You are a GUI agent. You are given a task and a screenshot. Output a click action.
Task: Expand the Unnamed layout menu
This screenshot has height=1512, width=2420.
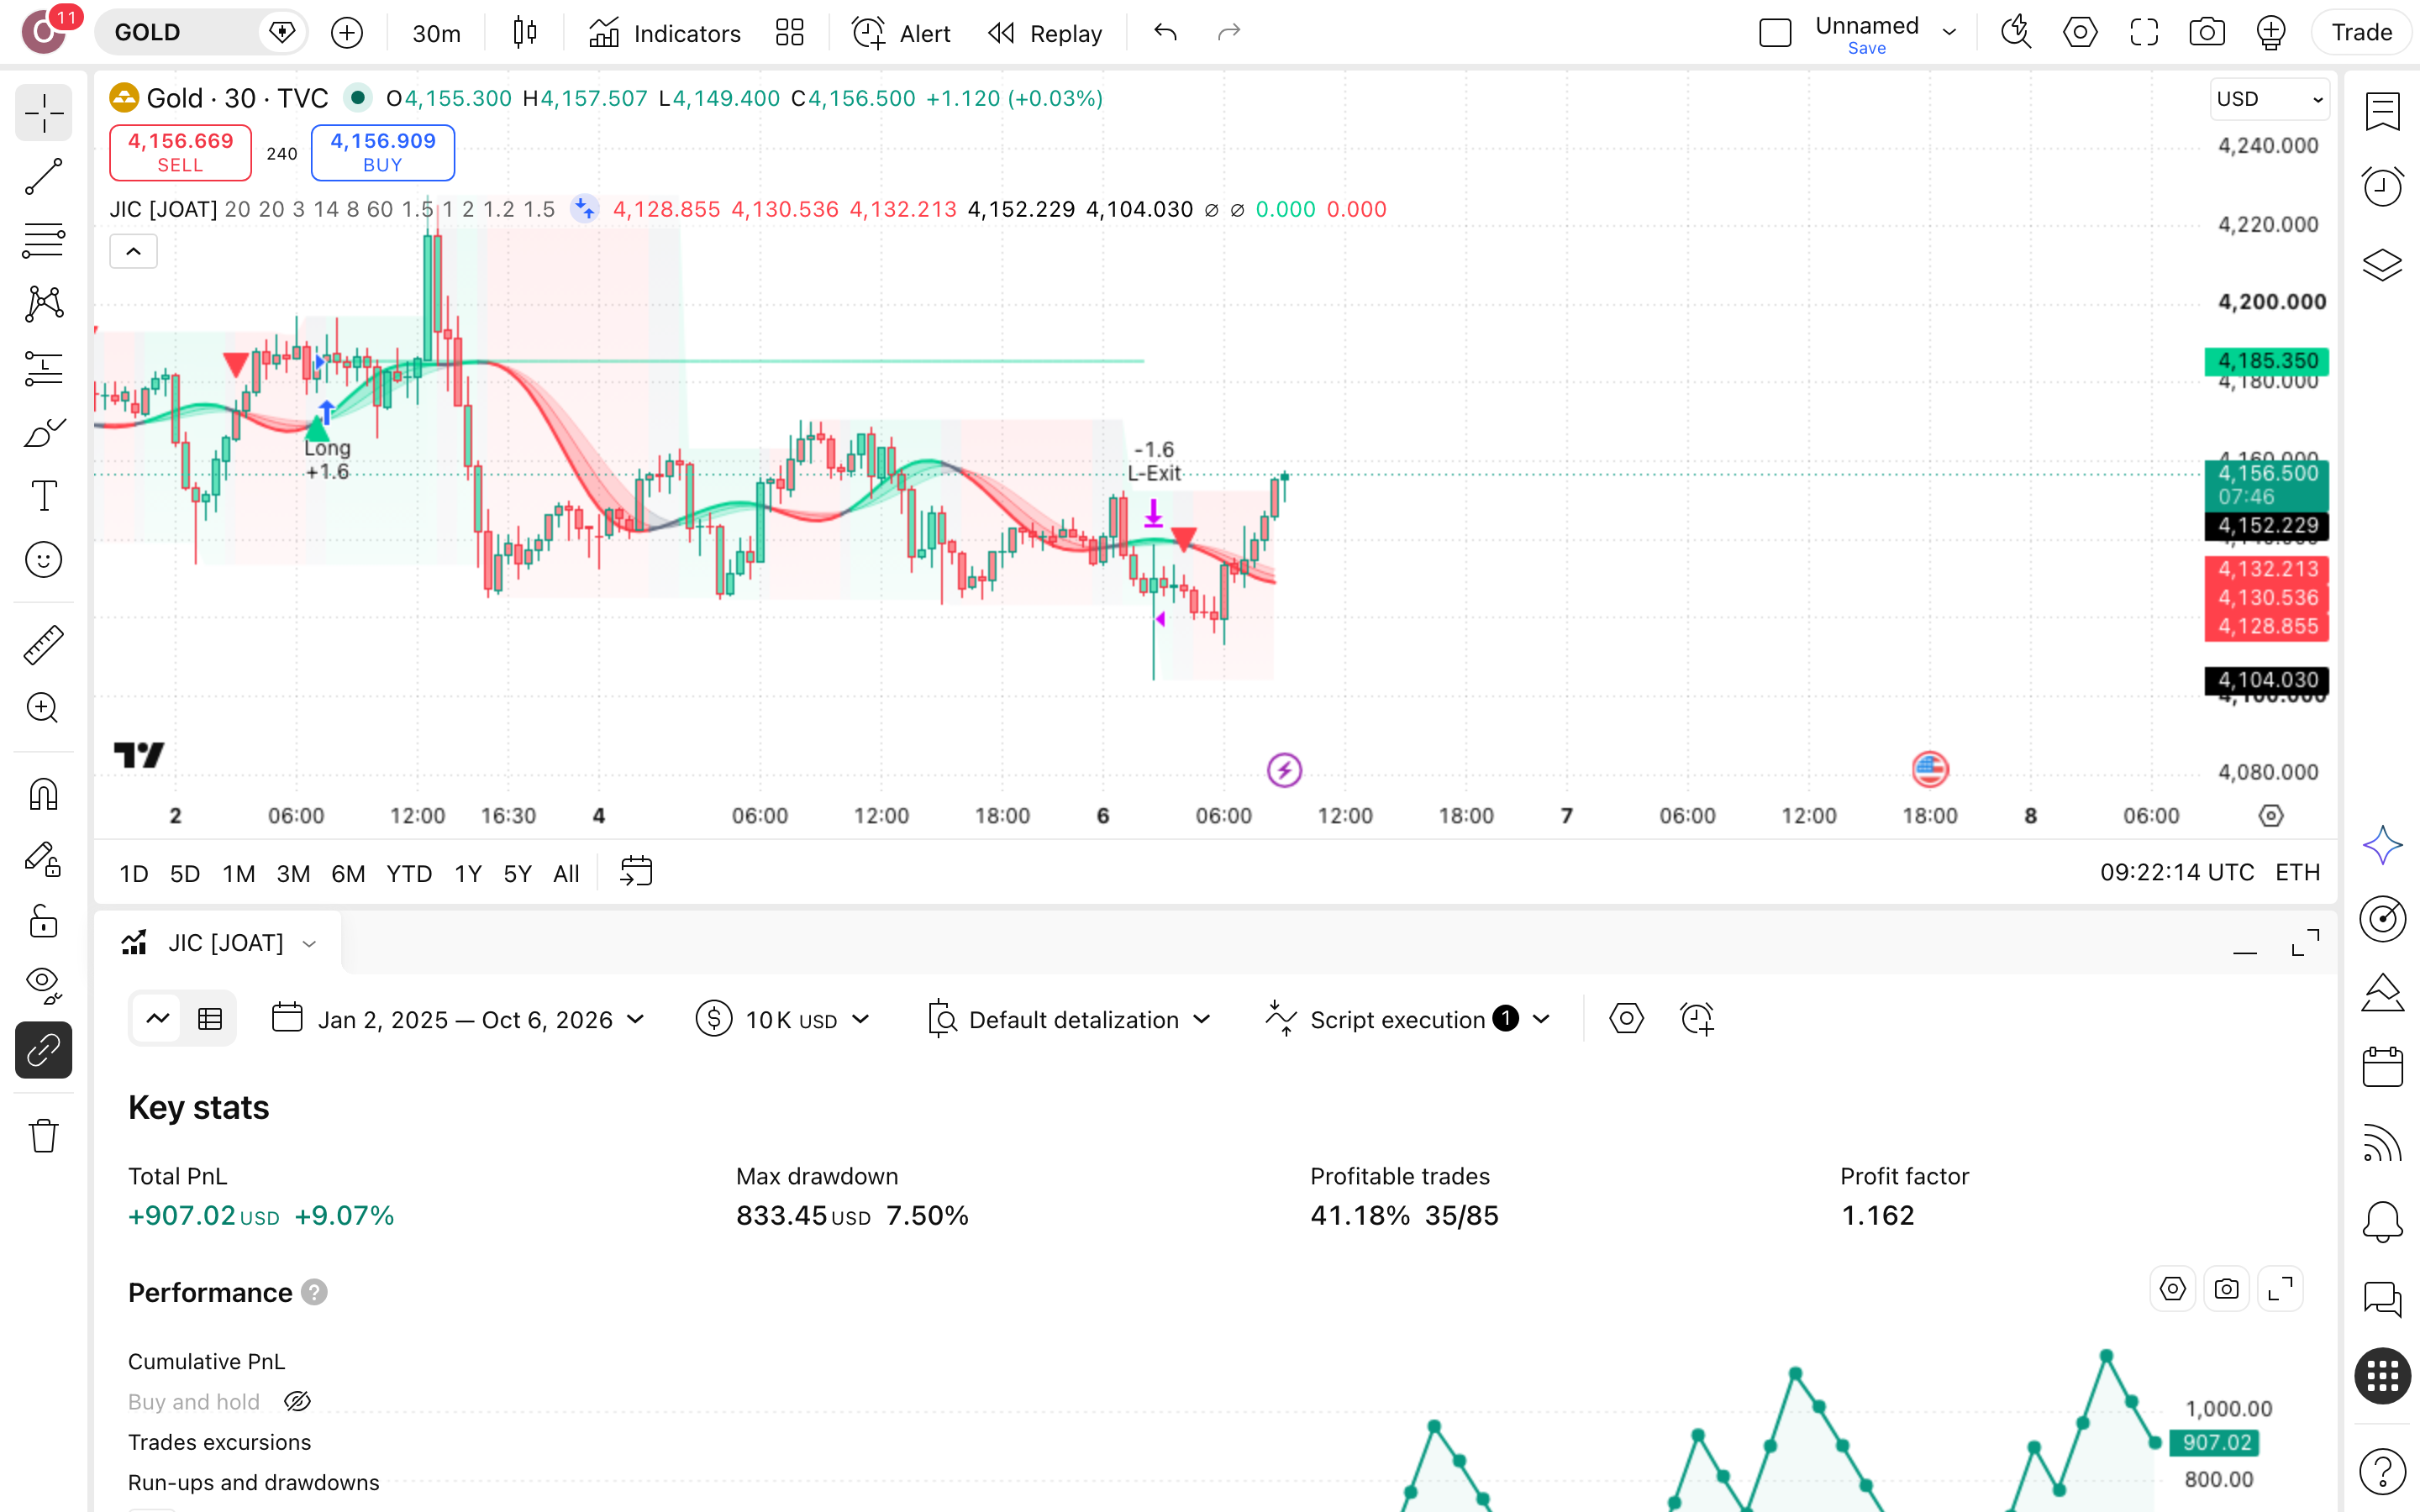[x=1949, y=33]
